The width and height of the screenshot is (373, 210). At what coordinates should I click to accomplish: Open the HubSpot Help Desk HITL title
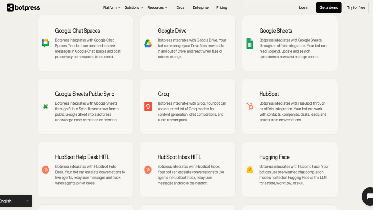[83, 157]
